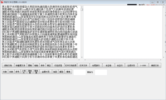Viewport: 166px width, 100px height.
Task: Open the 打开文档目录 button
Action: pos(71,65)
